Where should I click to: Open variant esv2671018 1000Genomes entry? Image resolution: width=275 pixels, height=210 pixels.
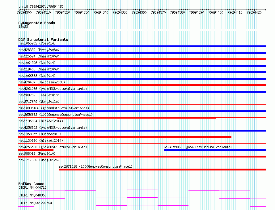coord(95,166)
